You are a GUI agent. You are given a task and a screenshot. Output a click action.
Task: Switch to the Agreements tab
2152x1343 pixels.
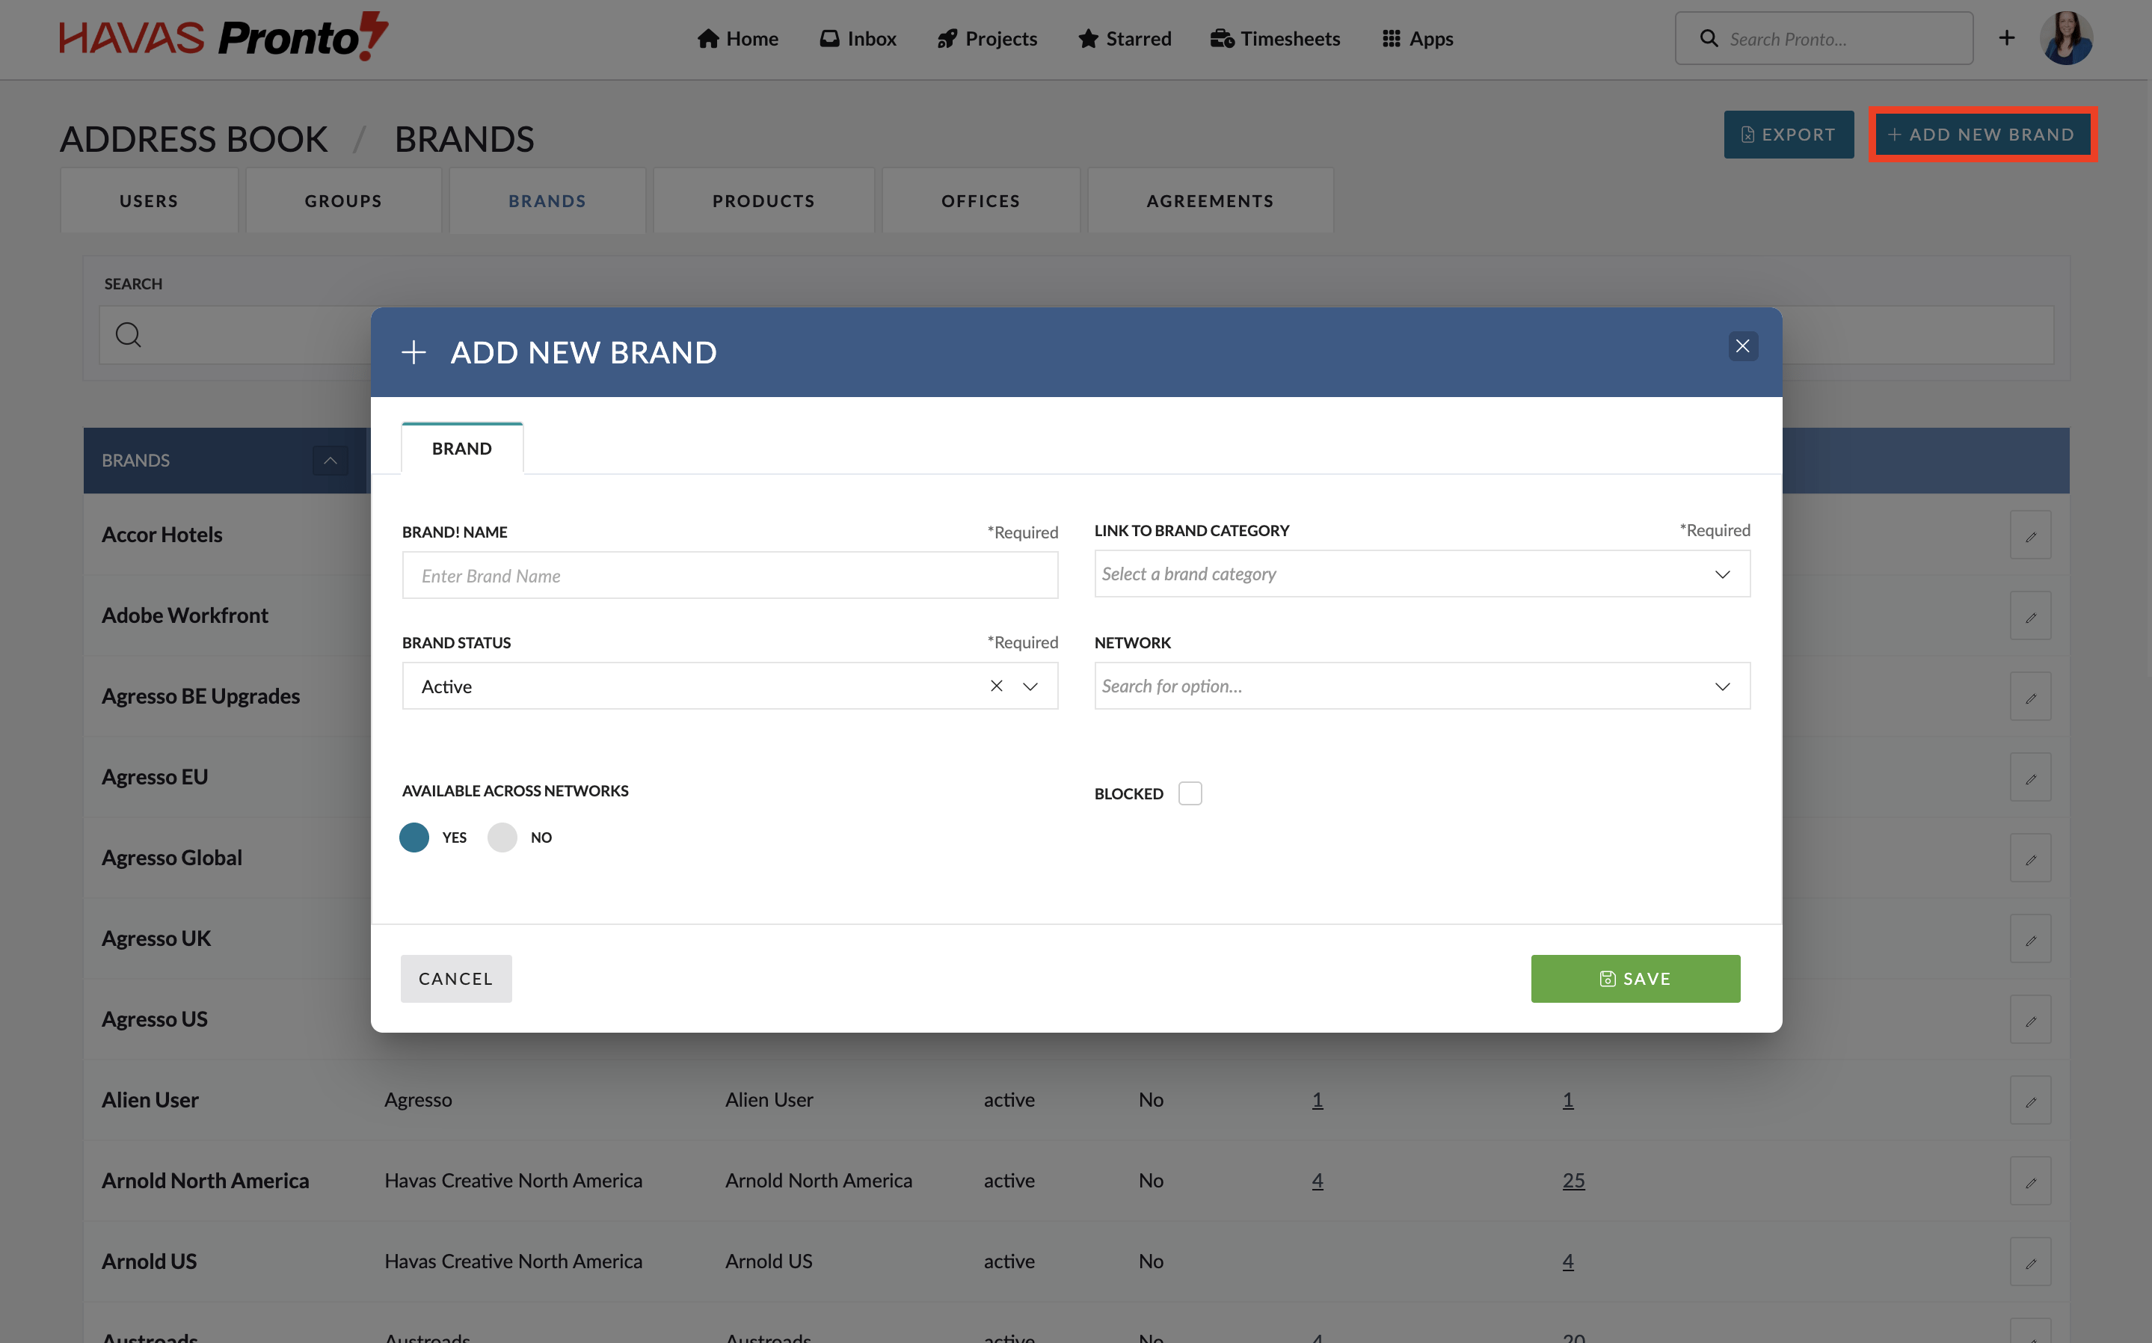pyautogui.click(x=1209, y=202)
